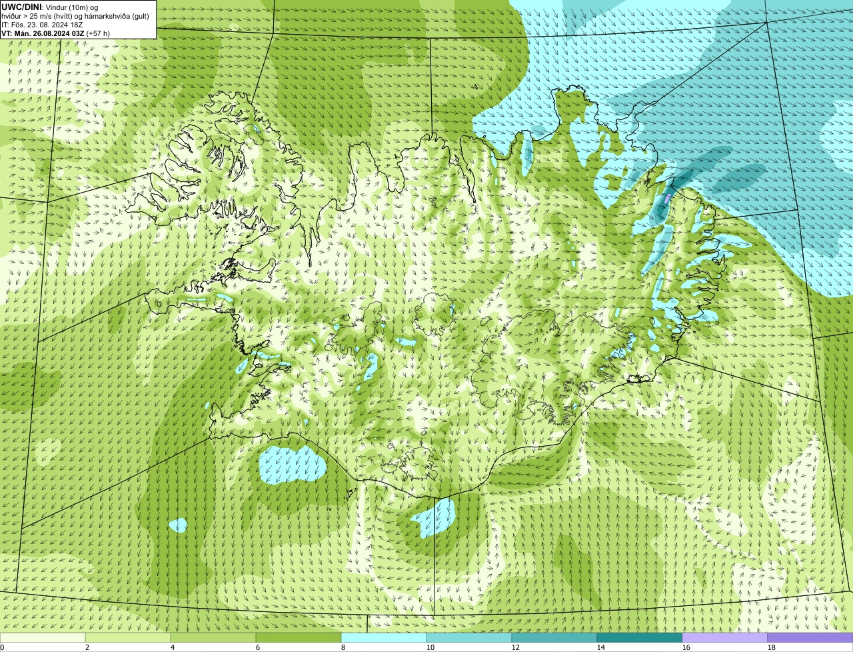Click the legend color band between 2 and 4

128,638
